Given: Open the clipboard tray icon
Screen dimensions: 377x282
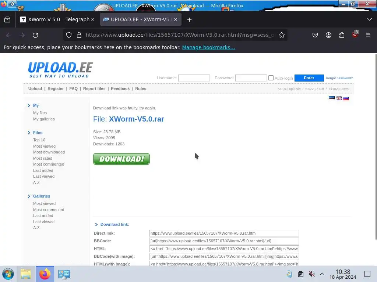Looking at the screenshot, I should pos(300,274).
